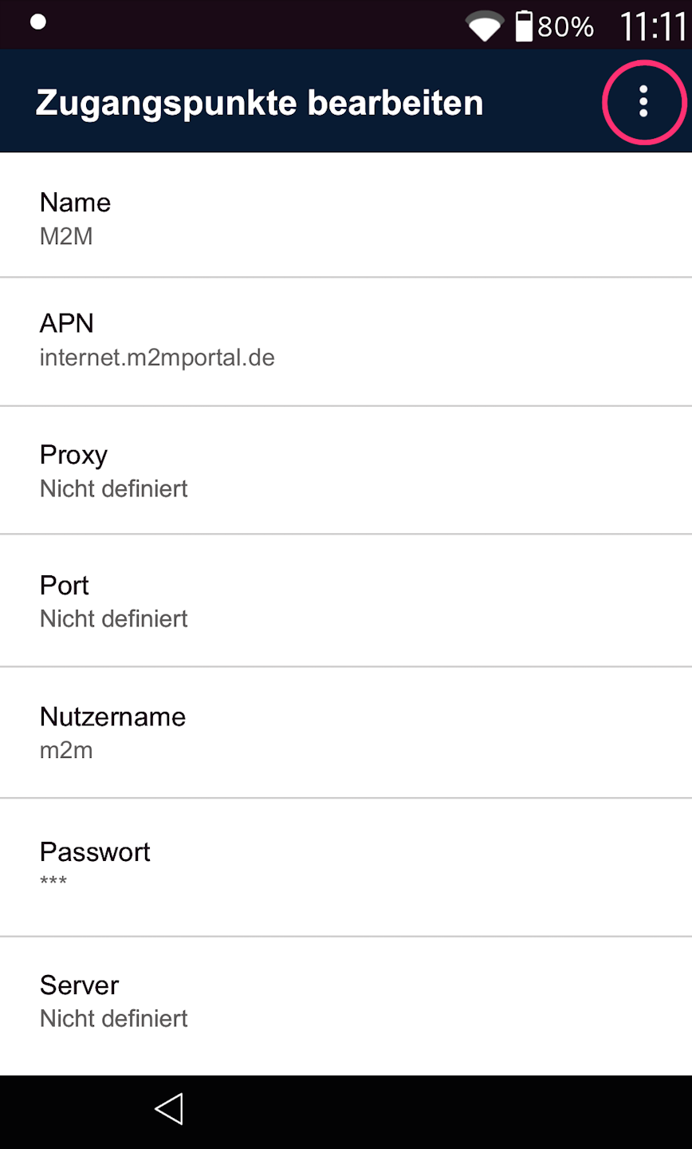This screenshot has width=692, height=1149.
Task: Tap the internet.m2mportal.de APN value
Action: [x=157, y=357]
